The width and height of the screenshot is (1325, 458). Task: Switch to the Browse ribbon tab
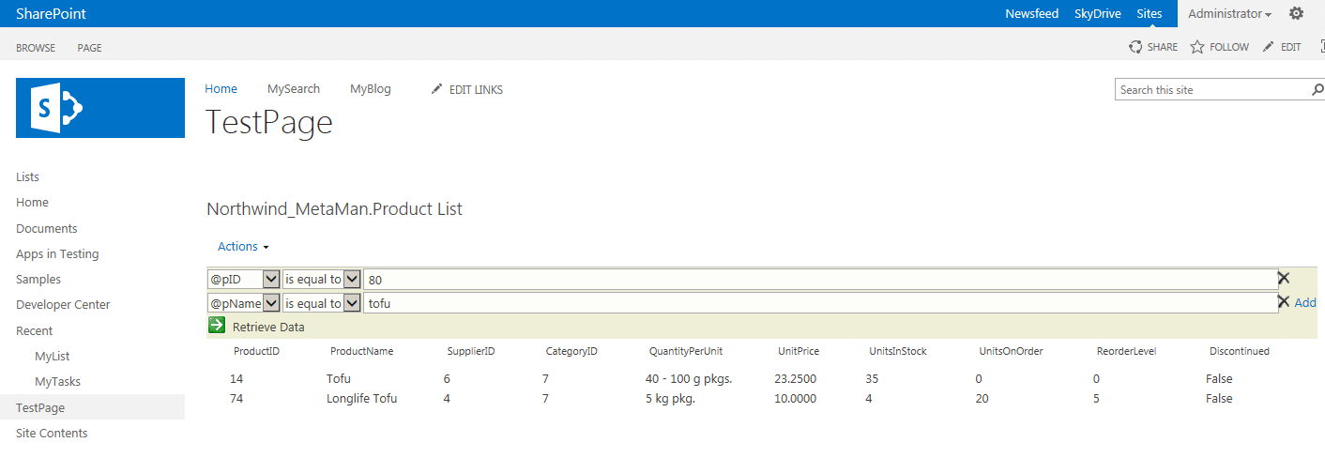tap(36, 48)
